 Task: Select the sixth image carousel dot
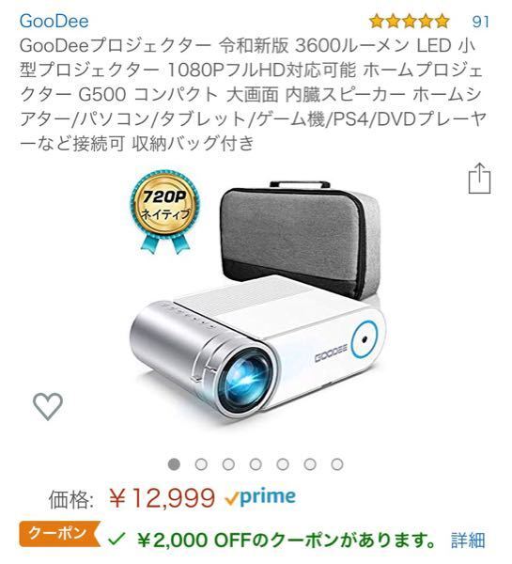[310, 464]
